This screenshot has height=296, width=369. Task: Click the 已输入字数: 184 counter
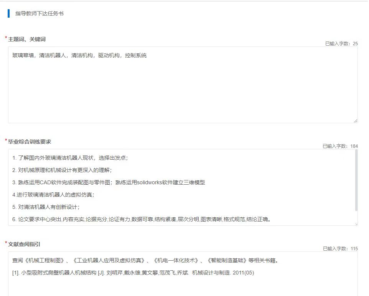tap(340, 146)
